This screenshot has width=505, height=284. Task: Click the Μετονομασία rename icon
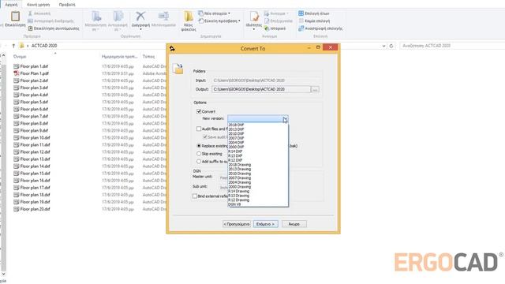163,16
